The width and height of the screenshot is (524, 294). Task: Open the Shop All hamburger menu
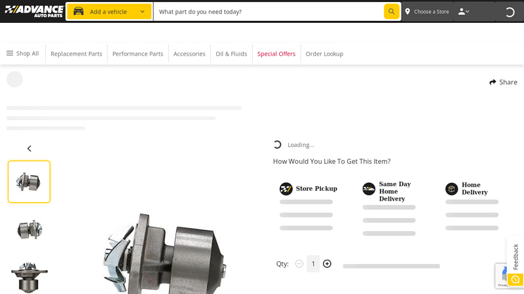[x=22, y=54]
